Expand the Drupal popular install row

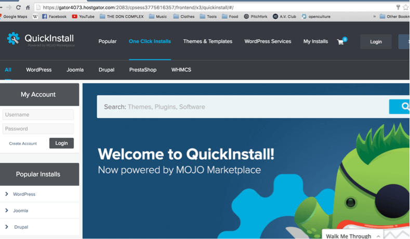(39, 227)
